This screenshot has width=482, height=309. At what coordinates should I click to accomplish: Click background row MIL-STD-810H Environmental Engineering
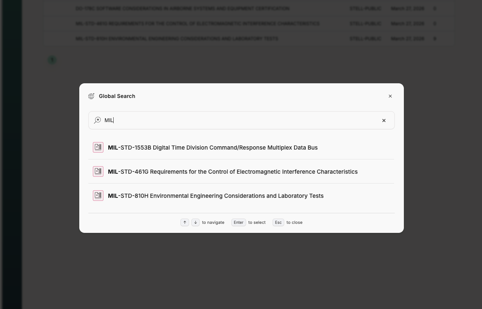click(249, 38)
